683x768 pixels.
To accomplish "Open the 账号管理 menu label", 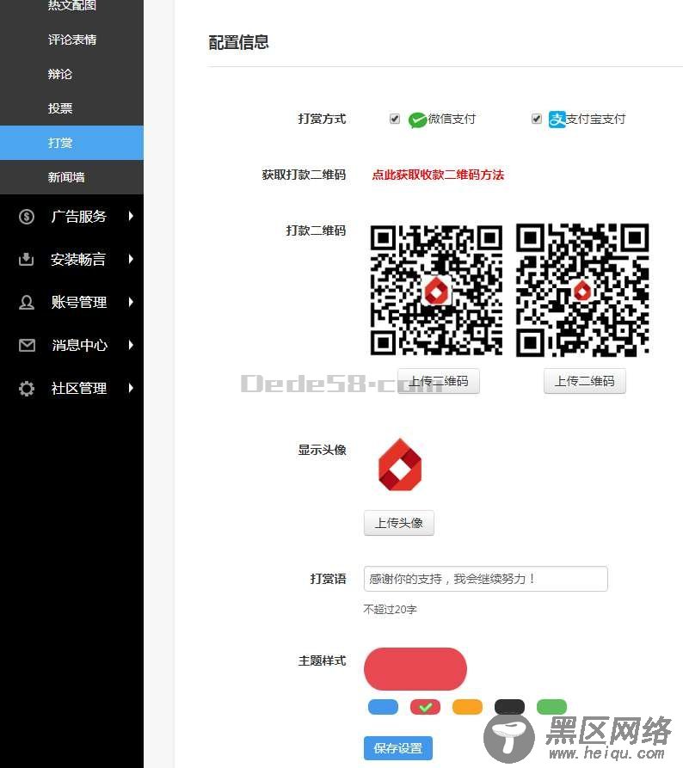I will [78, 302].
